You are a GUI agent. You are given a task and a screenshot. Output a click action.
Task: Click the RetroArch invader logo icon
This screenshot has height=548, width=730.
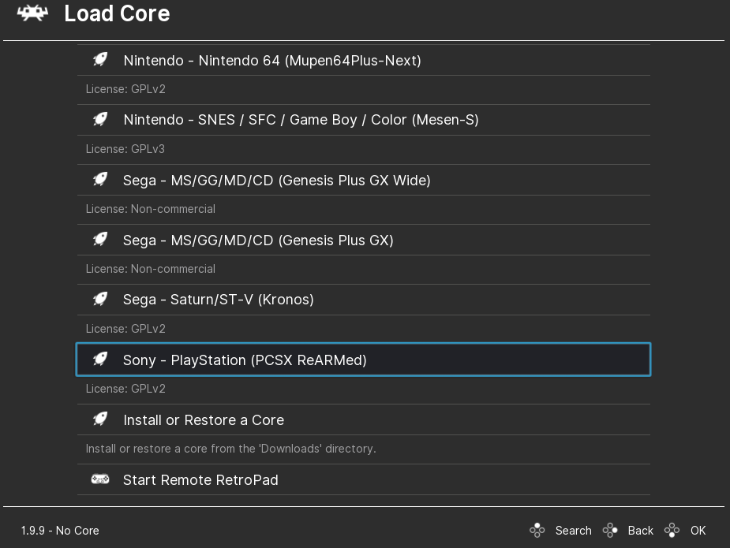click(x=32, y=13)
